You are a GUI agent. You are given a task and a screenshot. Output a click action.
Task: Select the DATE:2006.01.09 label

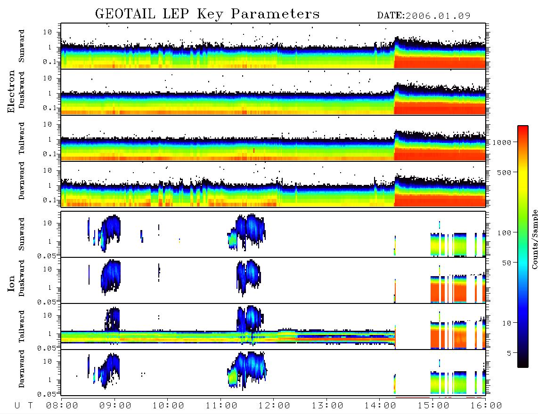click(x=424, y=16)
